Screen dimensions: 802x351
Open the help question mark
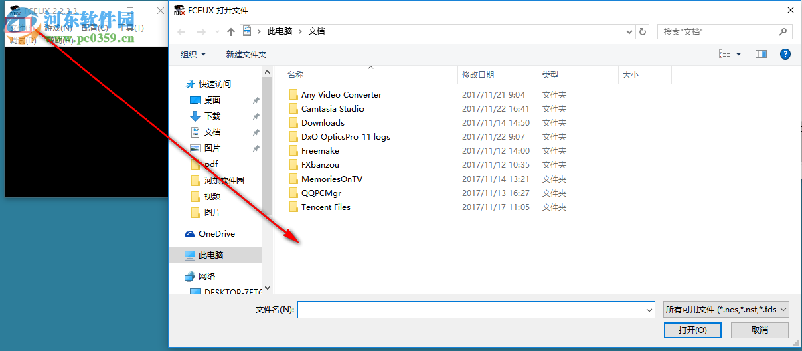(x=785, y=54)
